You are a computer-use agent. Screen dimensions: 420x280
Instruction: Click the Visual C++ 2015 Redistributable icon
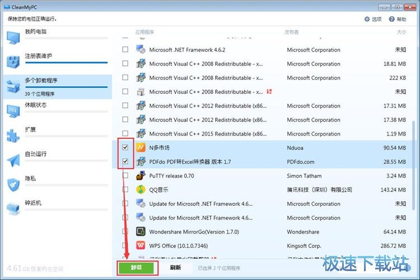coord(141,133)
